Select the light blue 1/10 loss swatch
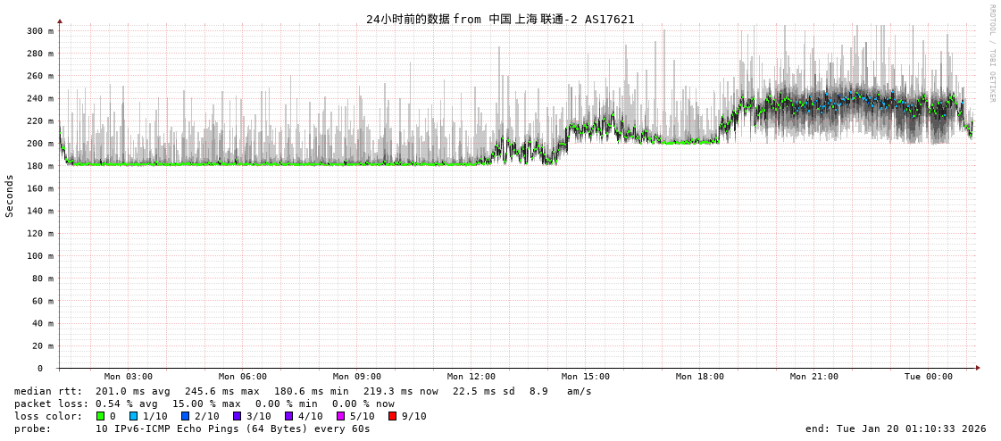This screenshot has height=441, width=1001. (x=134, y=416)
